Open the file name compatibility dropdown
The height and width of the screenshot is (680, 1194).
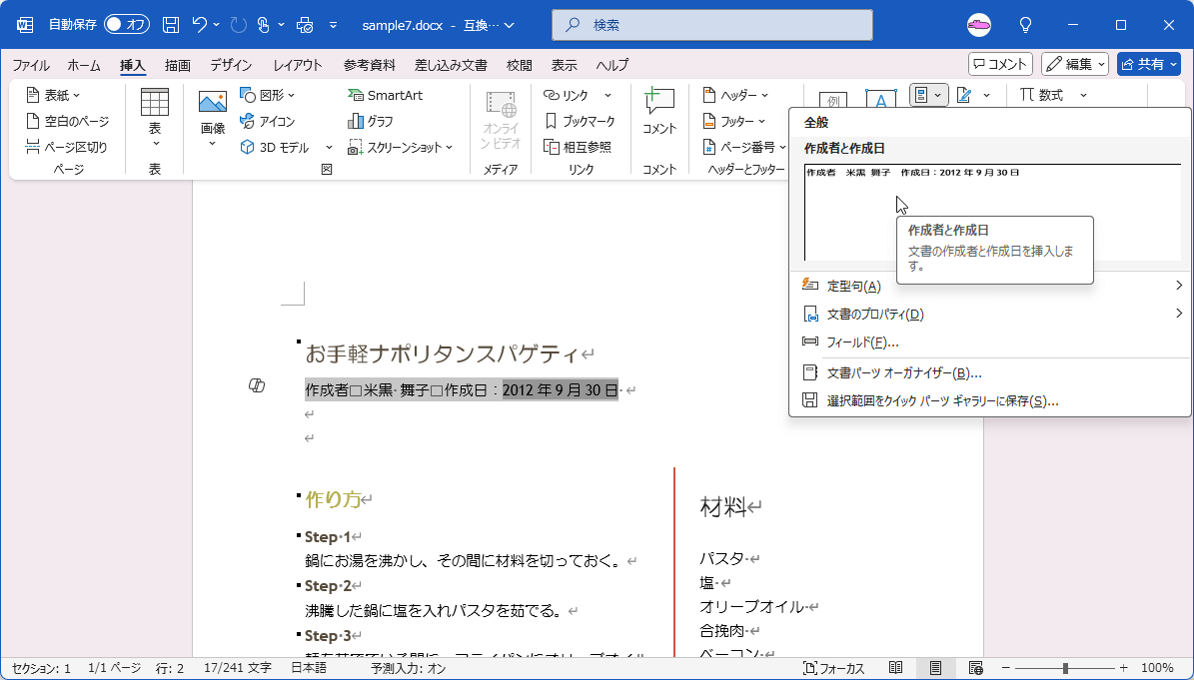(x=510, y=25)
